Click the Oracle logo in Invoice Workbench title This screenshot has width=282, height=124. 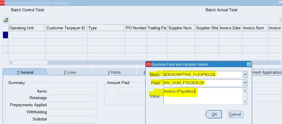coord(2,3)
